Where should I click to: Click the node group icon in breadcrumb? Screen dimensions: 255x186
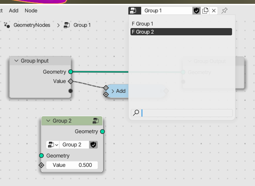click(67, 25)
